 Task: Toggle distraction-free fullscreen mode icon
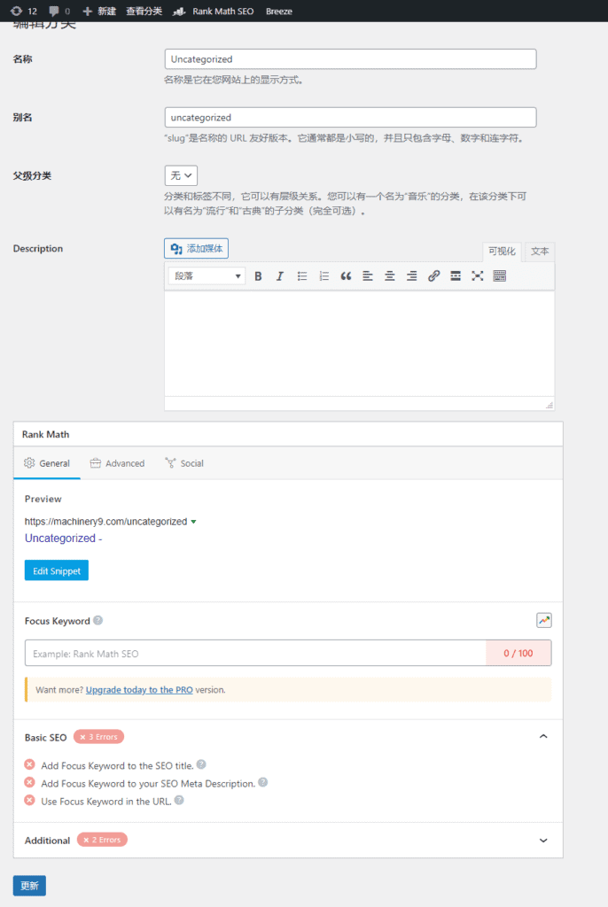[x=477, y=276]
